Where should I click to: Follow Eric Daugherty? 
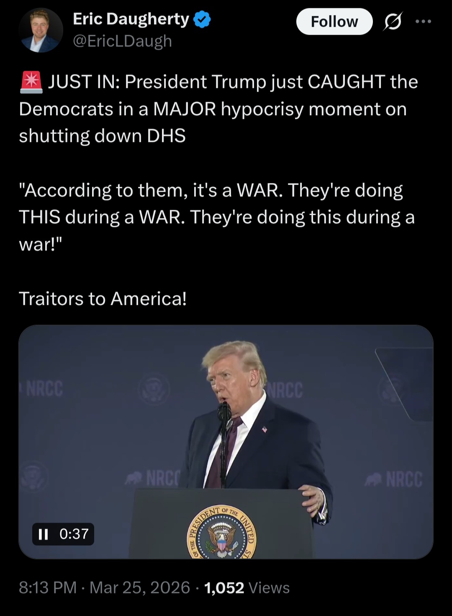pos(334,21)
